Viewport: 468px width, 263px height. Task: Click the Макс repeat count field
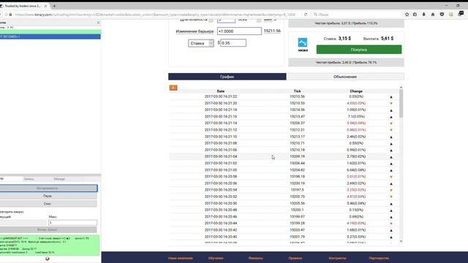72,222
